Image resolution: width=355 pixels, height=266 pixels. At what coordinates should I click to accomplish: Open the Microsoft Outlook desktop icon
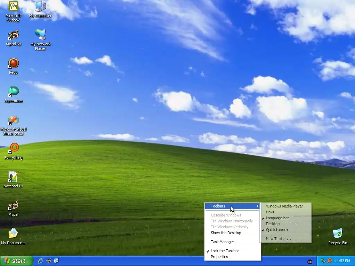14,11
